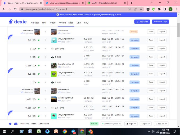Click the 1 MJO asset at 19:25:24
This screenshot has height=135, width=180.
tap(56, 57)
